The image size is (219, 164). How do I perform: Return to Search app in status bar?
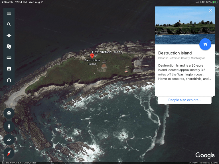click(7, 2)
